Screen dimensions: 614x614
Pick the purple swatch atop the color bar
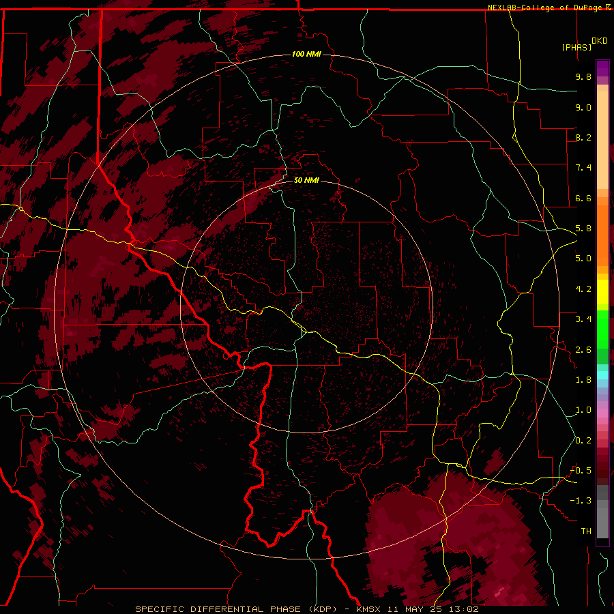click(602, 68)
